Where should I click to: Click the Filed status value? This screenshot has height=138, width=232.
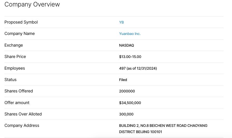pos(123,80)
